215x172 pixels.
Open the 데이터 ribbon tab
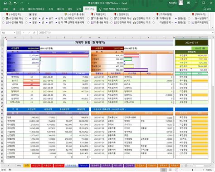[x=60, y=9]
